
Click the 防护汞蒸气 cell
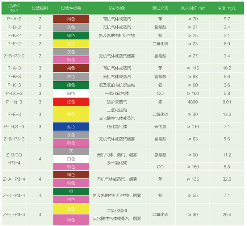point(117,101)
